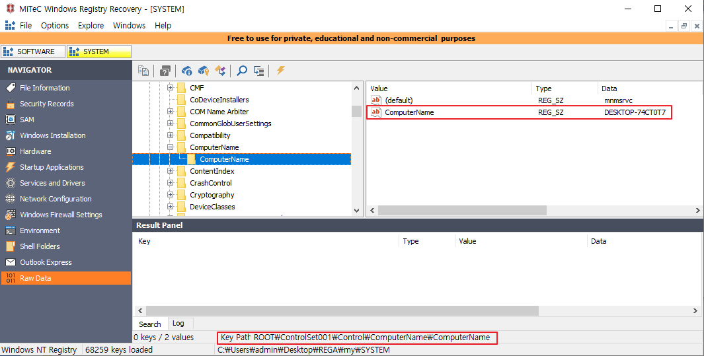Expand the CrashControl tree node

[170, 182]
